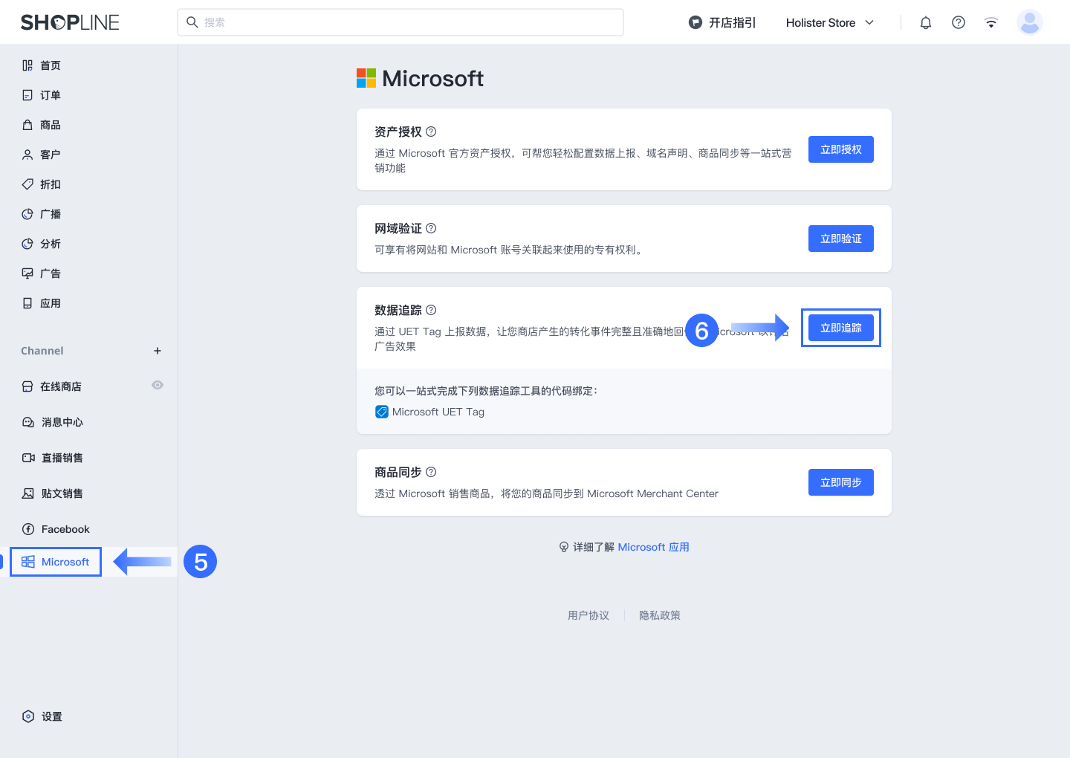
Task: Select Microsoft channel in sidebar
Action: coord(56,562)
